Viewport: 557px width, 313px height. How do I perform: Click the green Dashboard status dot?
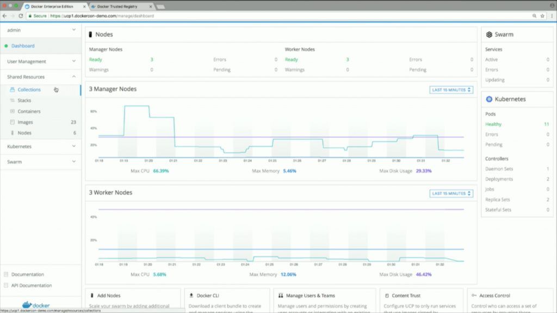[x=6, y=46]
